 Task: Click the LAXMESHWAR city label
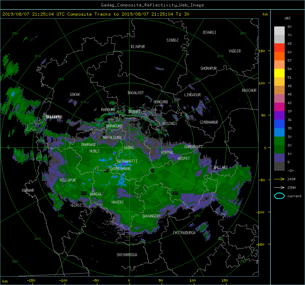(x=120, y=169)
